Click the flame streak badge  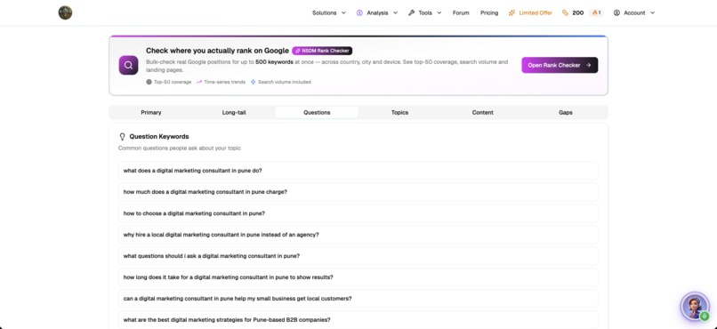[596, 12]
